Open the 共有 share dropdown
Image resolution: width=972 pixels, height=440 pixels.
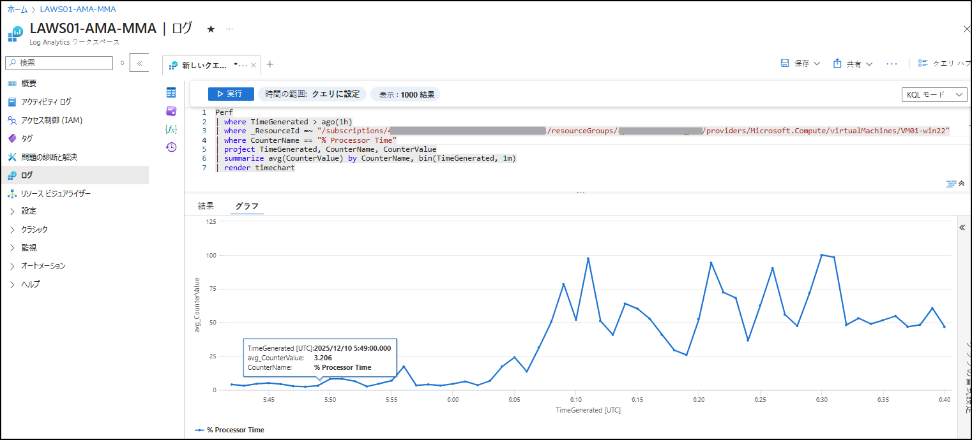click(x=853, y=64)
